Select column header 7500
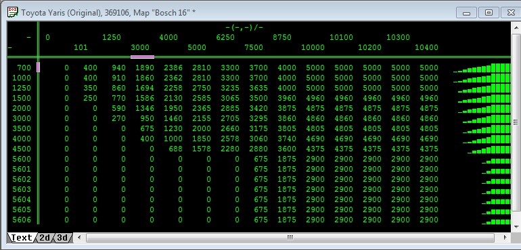Viewport: 521px width, 250px height. [254, 47]
